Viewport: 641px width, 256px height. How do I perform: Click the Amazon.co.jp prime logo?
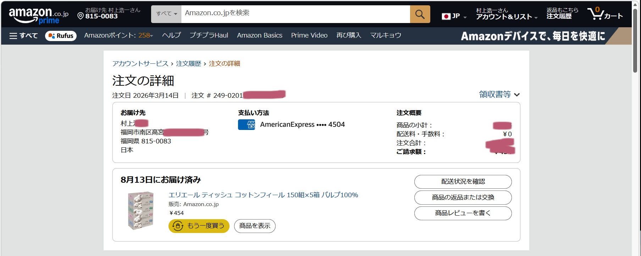tap(38, 16)
